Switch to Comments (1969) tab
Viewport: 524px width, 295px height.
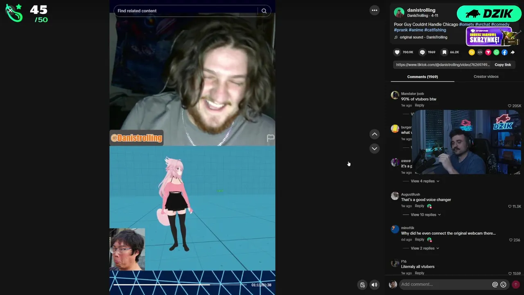[422, 77]
